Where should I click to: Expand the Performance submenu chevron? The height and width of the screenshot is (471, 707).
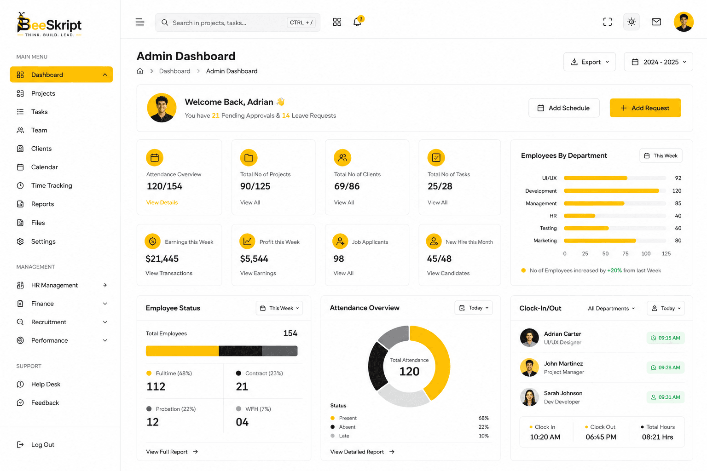(105, 340)
